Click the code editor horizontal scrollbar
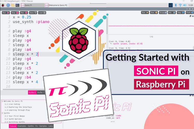The image size is (194, 129). click(x=24, y=89)
